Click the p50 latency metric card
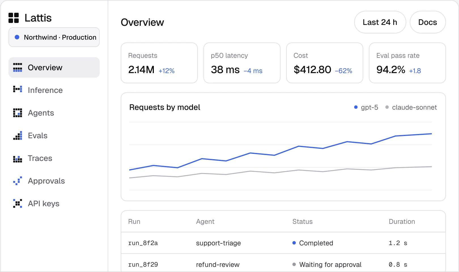 [242, 63]
